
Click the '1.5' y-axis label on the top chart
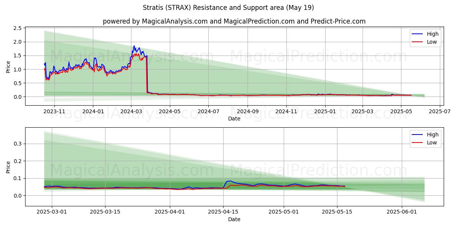click(17, 56)
